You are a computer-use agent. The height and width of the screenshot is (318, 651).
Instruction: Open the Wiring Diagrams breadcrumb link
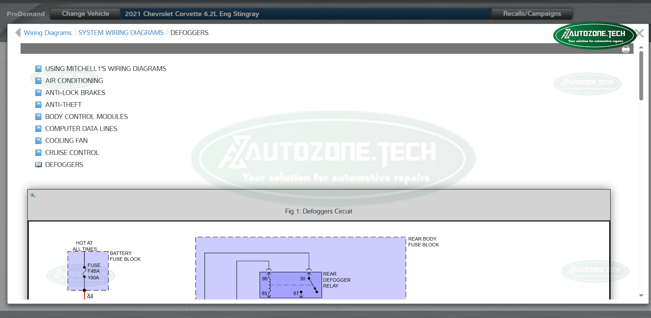pos(48,33)
